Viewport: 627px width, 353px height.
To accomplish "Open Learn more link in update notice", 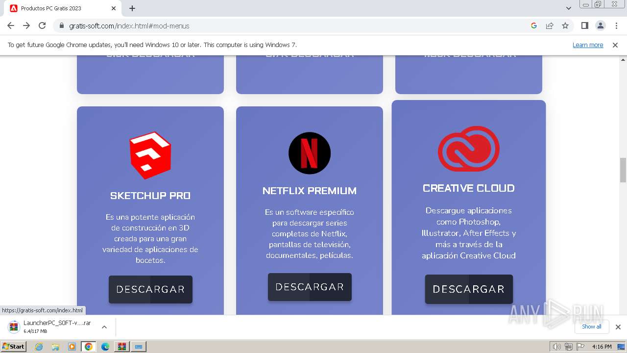I will click(588, 45).
